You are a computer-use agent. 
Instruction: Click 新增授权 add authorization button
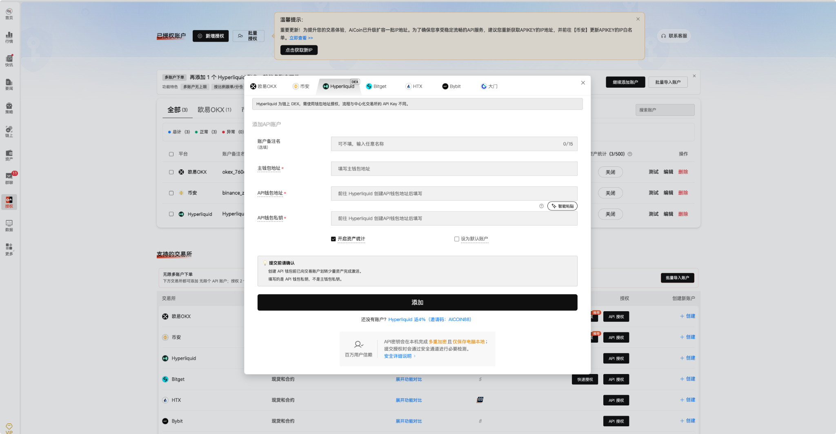(x=211, y=36)
